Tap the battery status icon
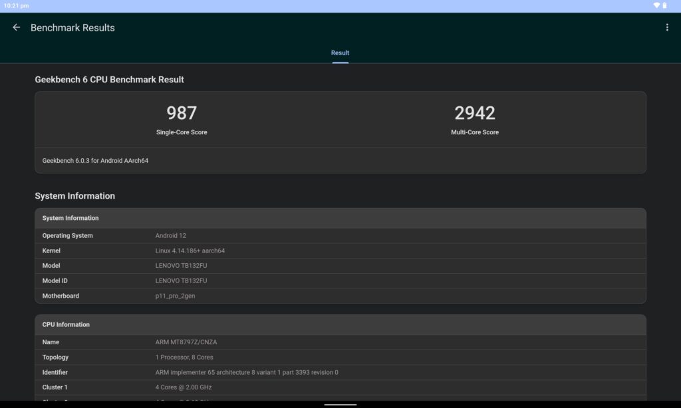 click(x=664, y=5)
